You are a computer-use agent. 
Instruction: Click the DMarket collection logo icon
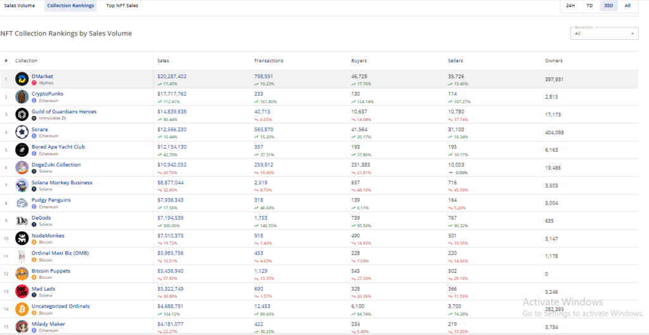(x=22, y=79)
